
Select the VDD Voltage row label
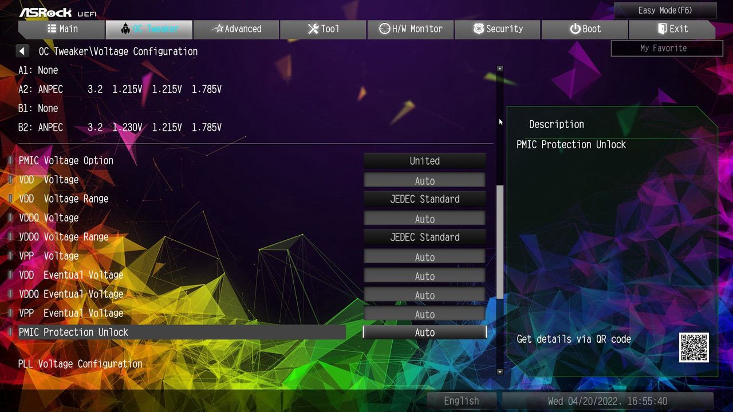pos(49,180)
